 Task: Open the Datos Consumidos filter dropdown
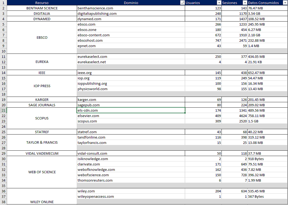pos(285,3)
